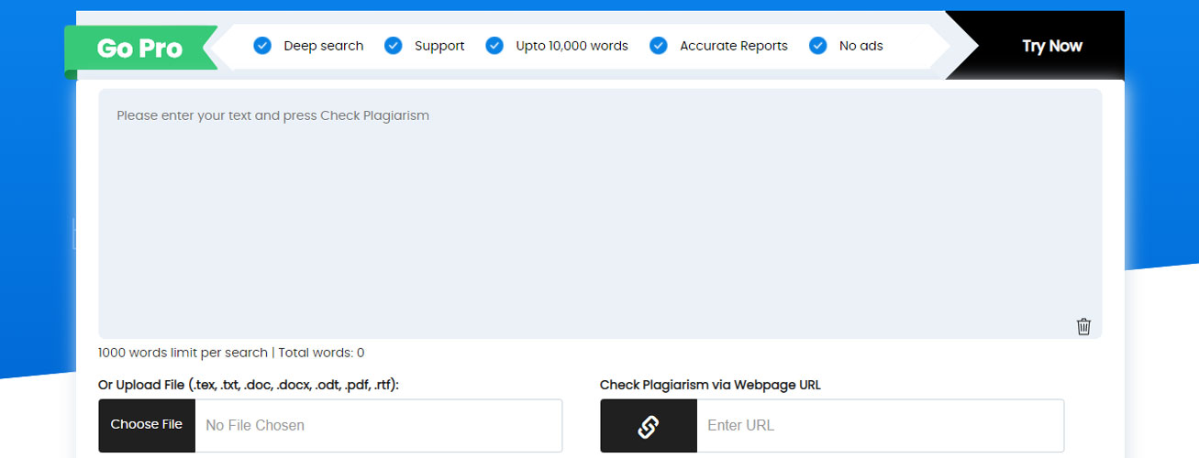Viewport: 1199px width, 458px height.
Task: Click the Check Plagiarism via Webpage URL heading
Action: pyautogui.click(x=710, y=385)
